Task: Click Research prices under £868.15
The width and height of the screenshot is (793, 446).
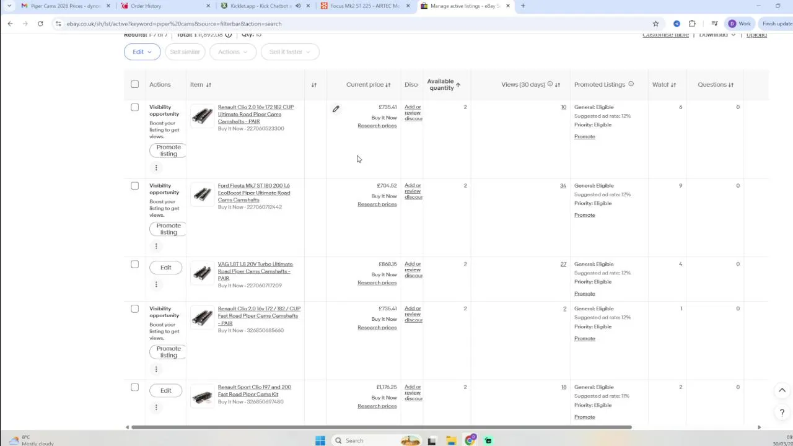Action: tap(377, 282)
